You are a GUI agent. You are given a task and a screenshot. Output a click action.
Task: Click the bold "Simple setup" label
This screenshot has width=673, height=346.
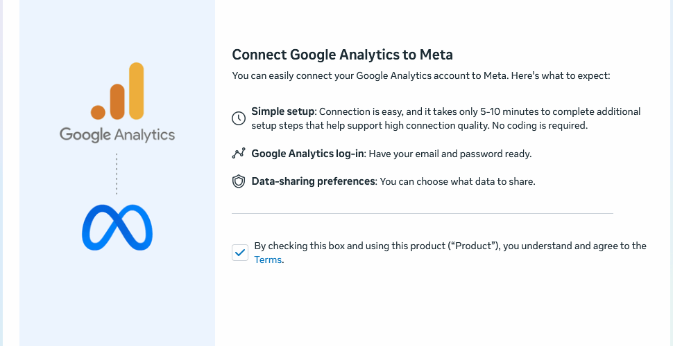(283, 111)
